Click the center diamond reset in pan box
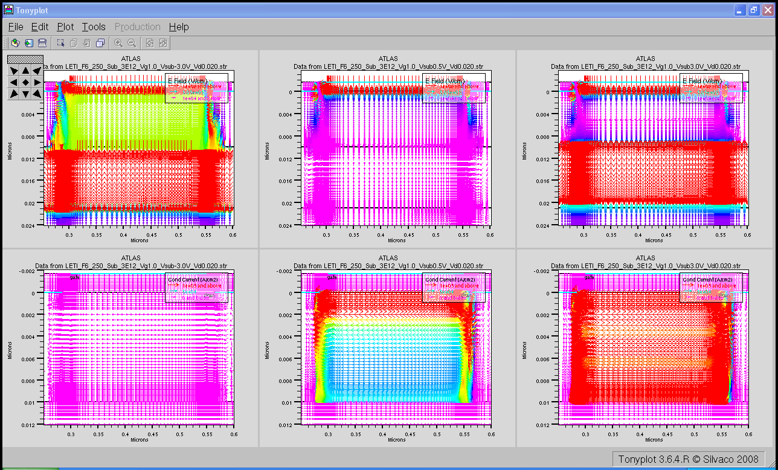This screenshot has width=778, height=470. point(25,82)
